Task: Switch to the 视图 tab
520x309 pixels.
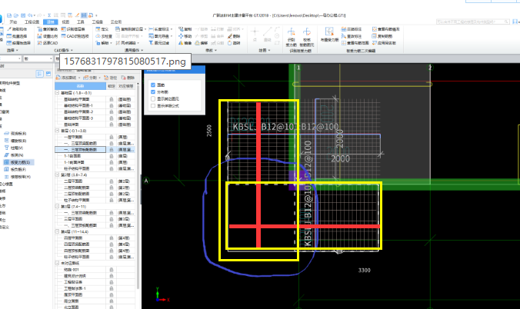Action: (x=65, y=22)
